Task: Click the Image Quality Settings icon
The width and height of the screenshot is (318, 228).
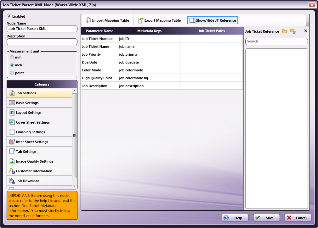Action: (12, 161)
